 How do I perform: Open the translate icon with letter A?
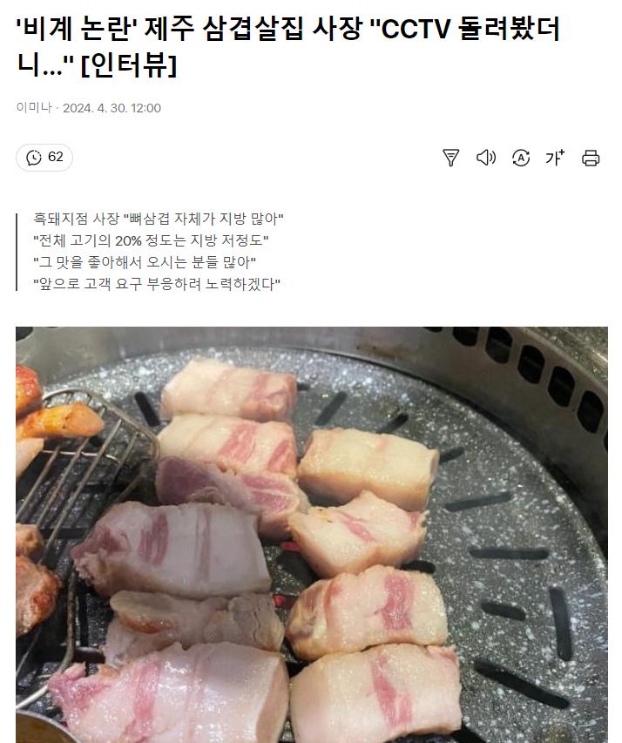[x=521, y=158]
